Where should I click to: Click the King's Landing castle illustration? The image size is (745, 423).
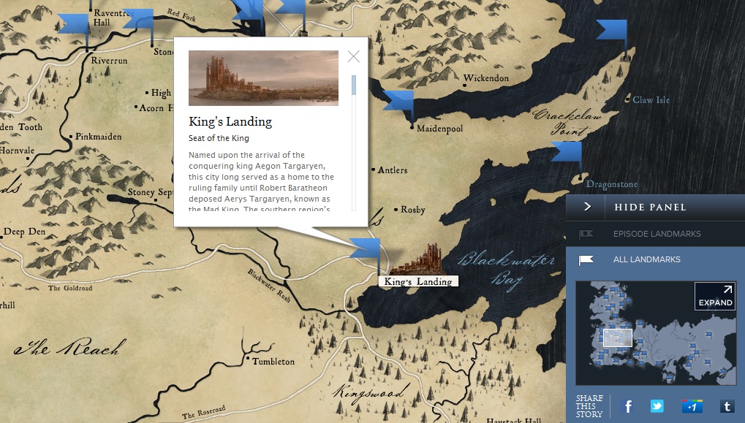(x=419, y=261)
